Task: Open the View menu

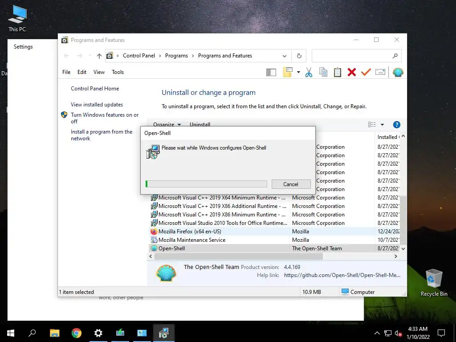Action: tap(99, 72)
